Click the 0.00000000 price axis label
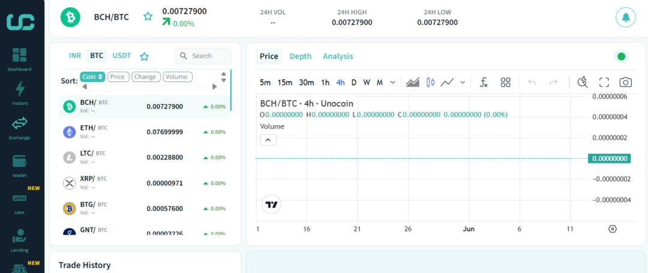 point(609,159)
